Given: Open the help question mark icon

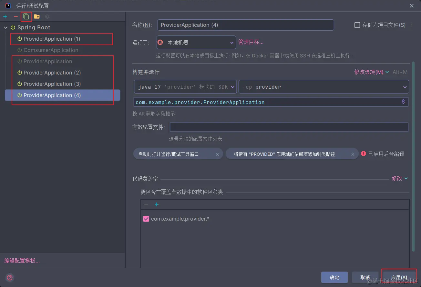Looking at the screenshot, I should (x=10, y=278).
